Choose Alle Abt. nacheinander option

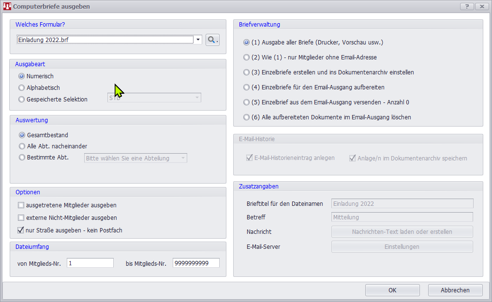[x=21, y=146]
